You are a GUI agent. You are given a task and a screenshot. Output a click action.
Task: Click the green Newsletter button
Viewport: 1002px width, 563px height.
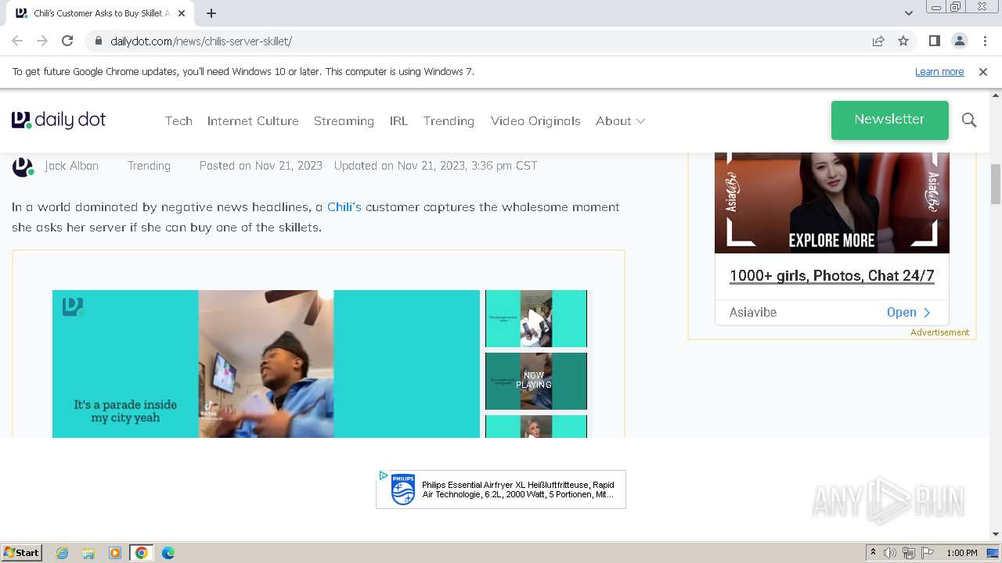coord(889,120)
